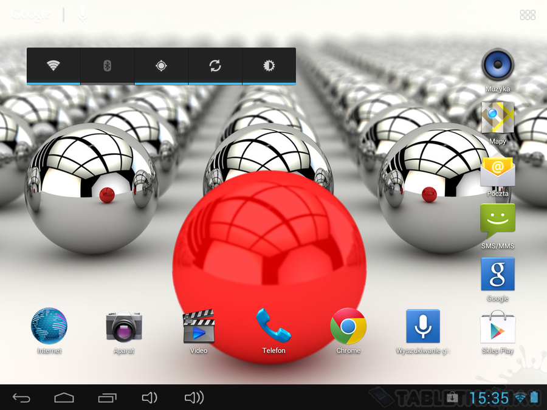Change screen brightness in the power widget
The image size is (547, 410).
pos(269,66)
